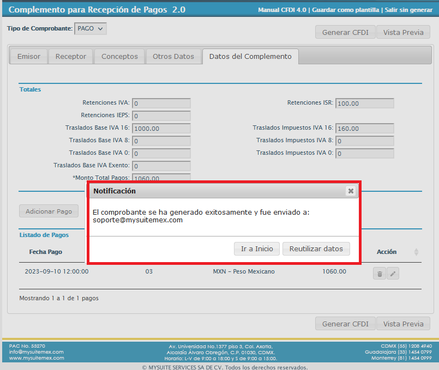This screenshot has height=370, width=439.
Task: Open the Tipo de Comprobante dropdown
Action: click(91, 29)
